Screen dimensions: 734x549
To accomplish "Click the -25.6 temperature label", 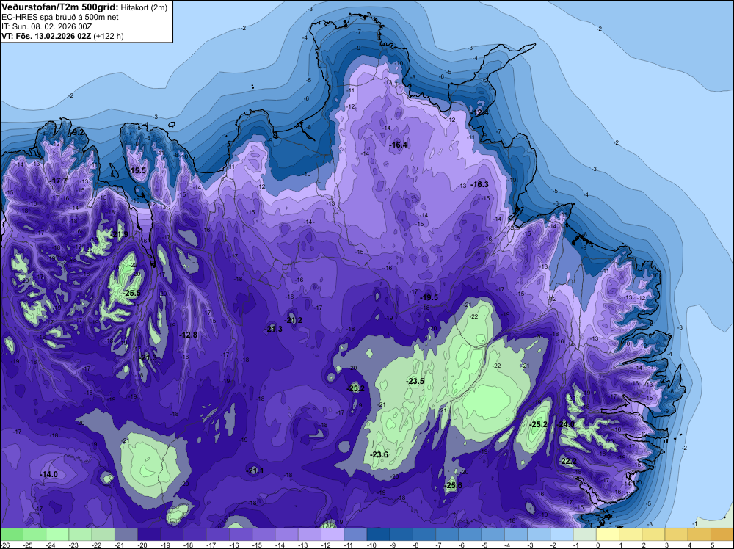I will [x=453, y=485].
